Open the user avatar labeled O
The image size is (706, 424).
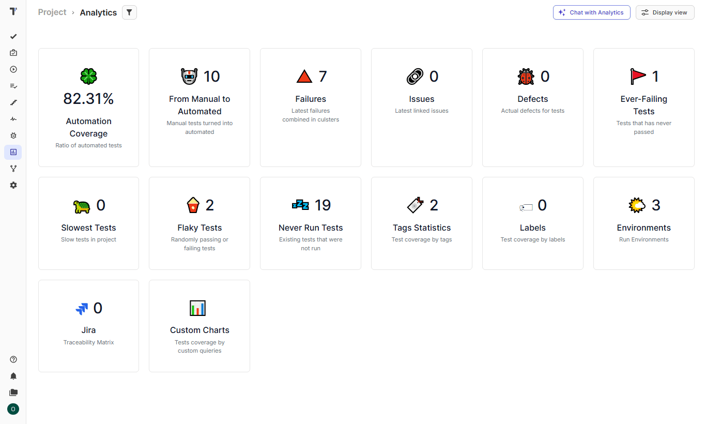(13, 409)
